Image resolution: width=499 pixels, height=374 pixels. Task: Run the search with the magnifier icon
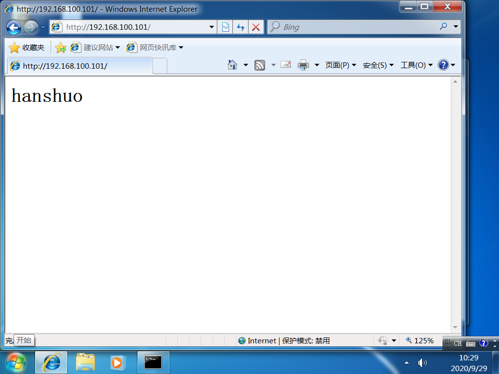[443, 26]
